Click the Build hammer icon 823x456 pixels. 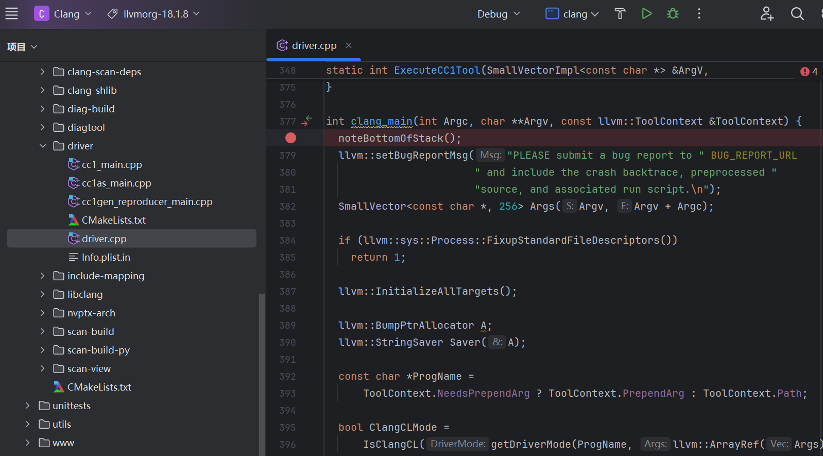tap(620, 14)
